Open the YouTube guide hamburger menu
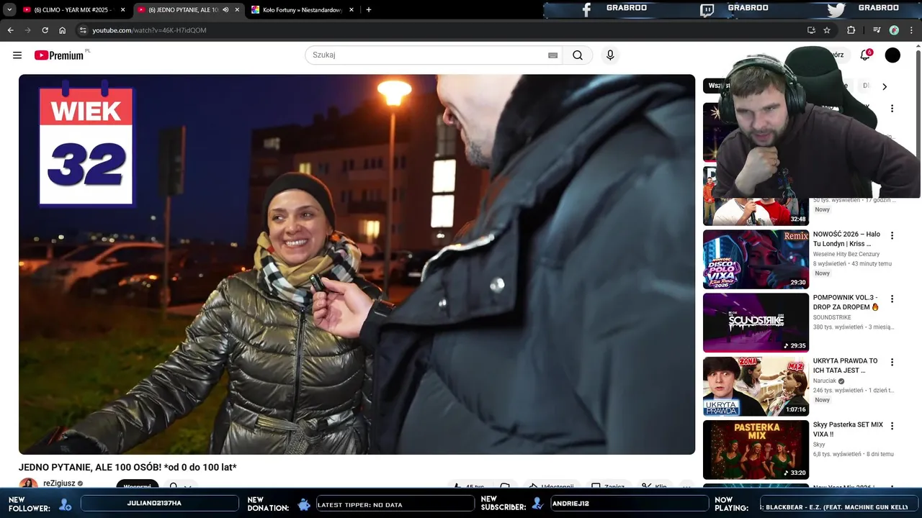This screenshot has width=922, height=518. (x=17, y=55)
